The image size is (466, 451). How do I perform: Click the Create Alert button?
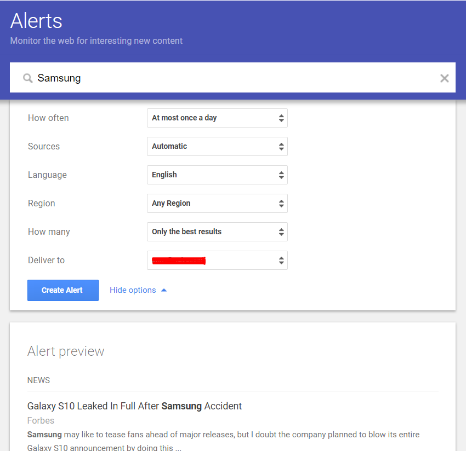pos(63,290)
